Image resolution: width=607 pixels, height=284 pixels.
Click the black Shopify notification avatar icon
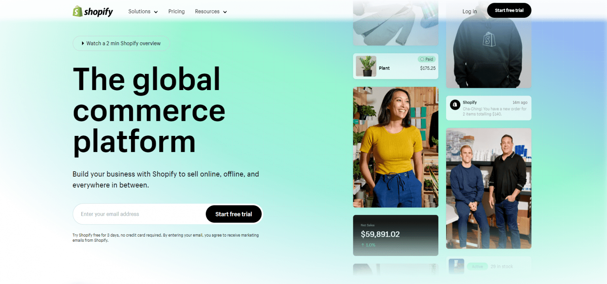(455, 104)
